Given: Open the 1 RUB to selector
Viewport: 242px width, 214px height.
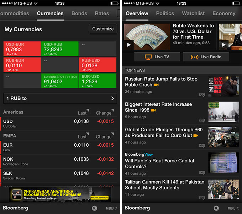Looking at the screenshot, I should pos(60,98).
